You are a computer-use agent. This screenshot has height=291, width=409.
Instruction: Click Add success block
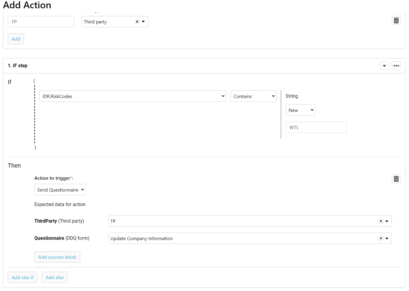(x=57, y=257)
